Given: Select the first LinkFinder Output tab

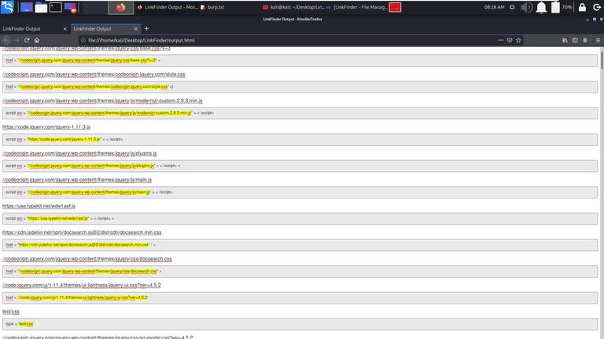Looking at the screenshot, I should (31, 29).
